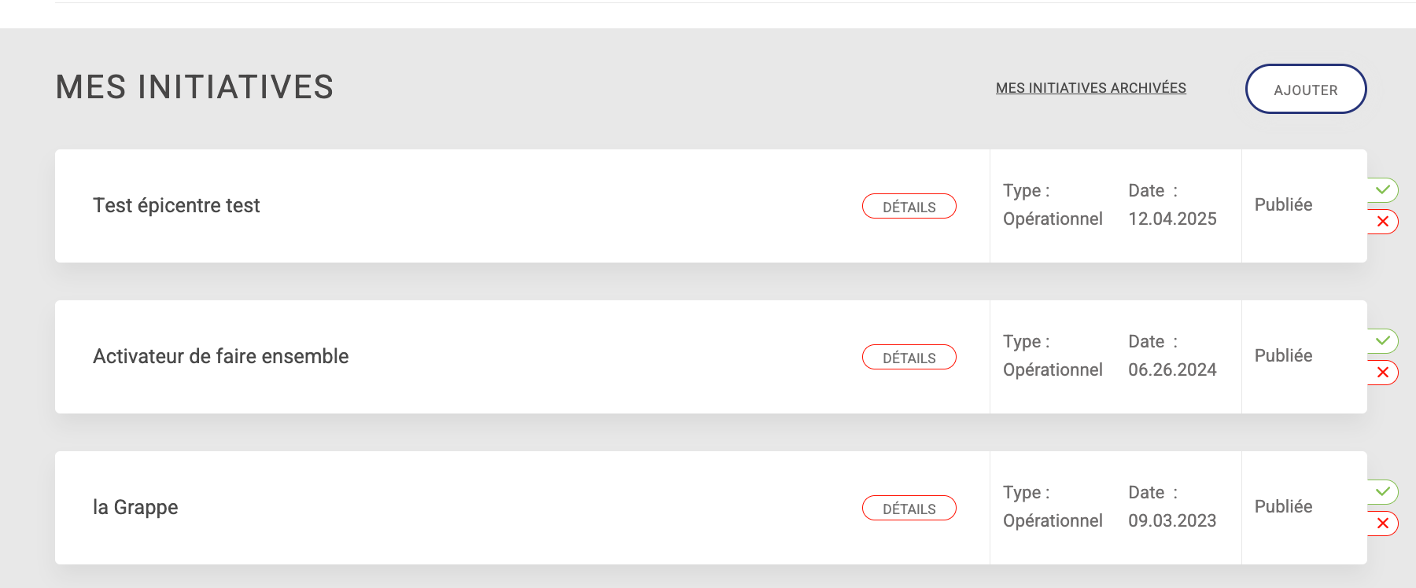Screen dimensions: 1416x588
Task: Click green checkmark for Test épicentre test
Action: 1382,190
